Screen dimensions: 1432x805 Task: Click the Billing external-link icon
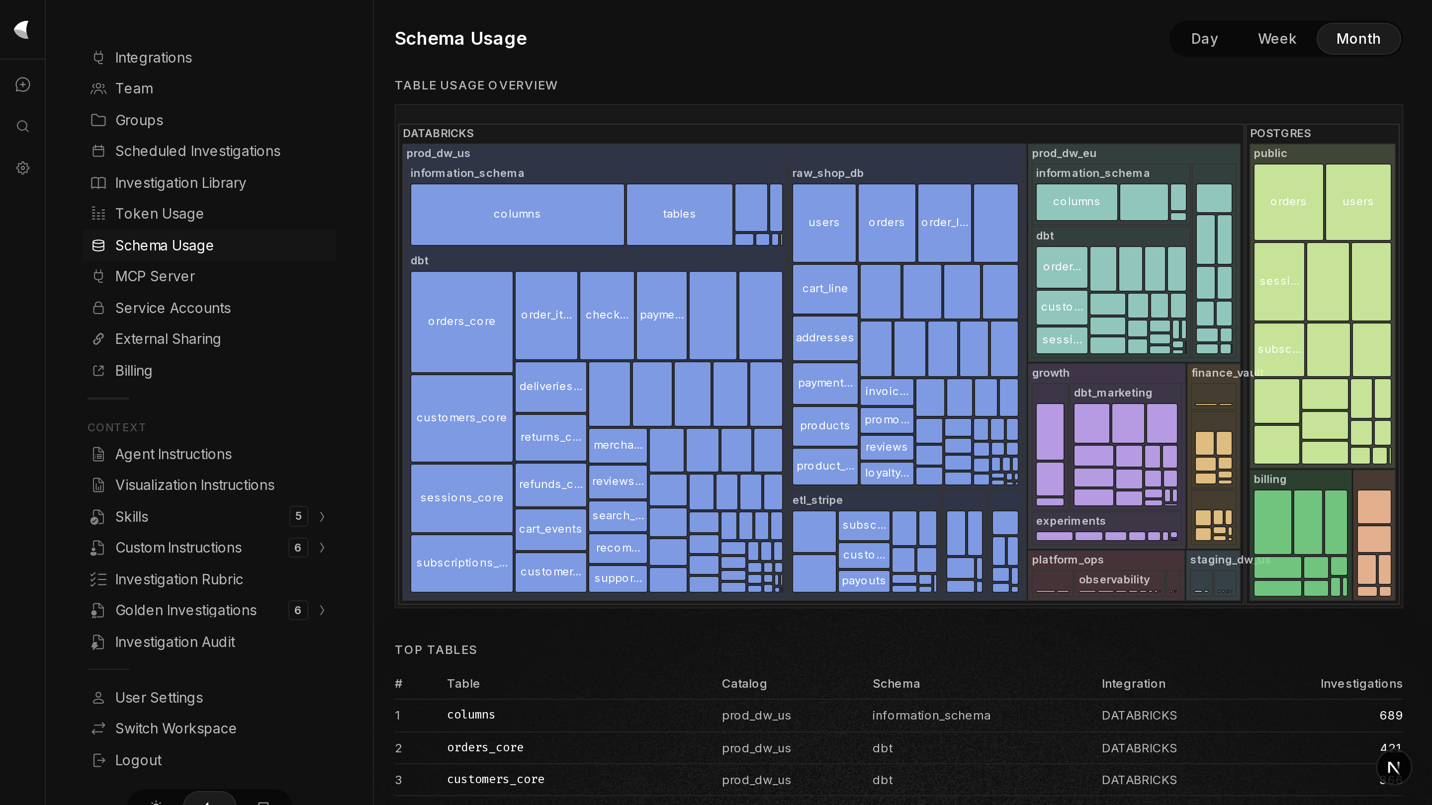tap(98, 371)
